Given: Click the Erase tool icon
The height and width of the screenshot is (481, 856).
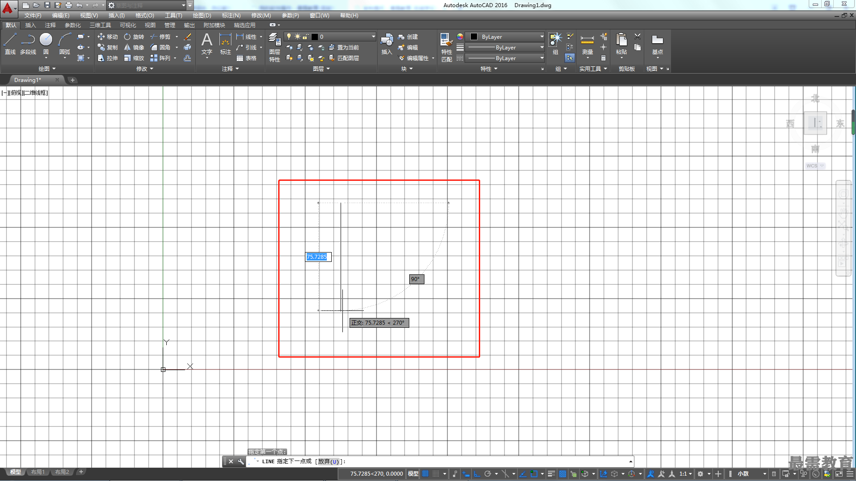Looking at the screenshot, I should (x=188, y=37).
